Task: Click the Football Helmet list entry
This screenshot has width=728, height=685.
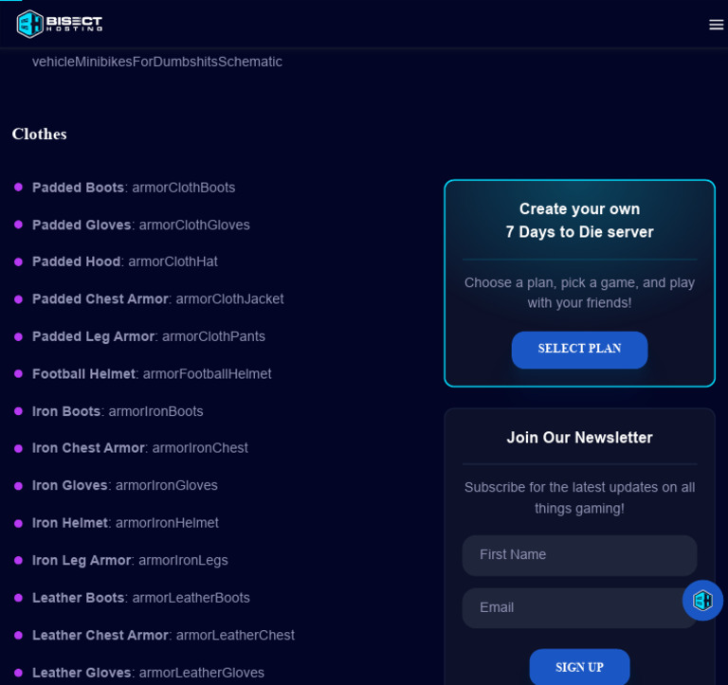Action: tap(152, 374)
